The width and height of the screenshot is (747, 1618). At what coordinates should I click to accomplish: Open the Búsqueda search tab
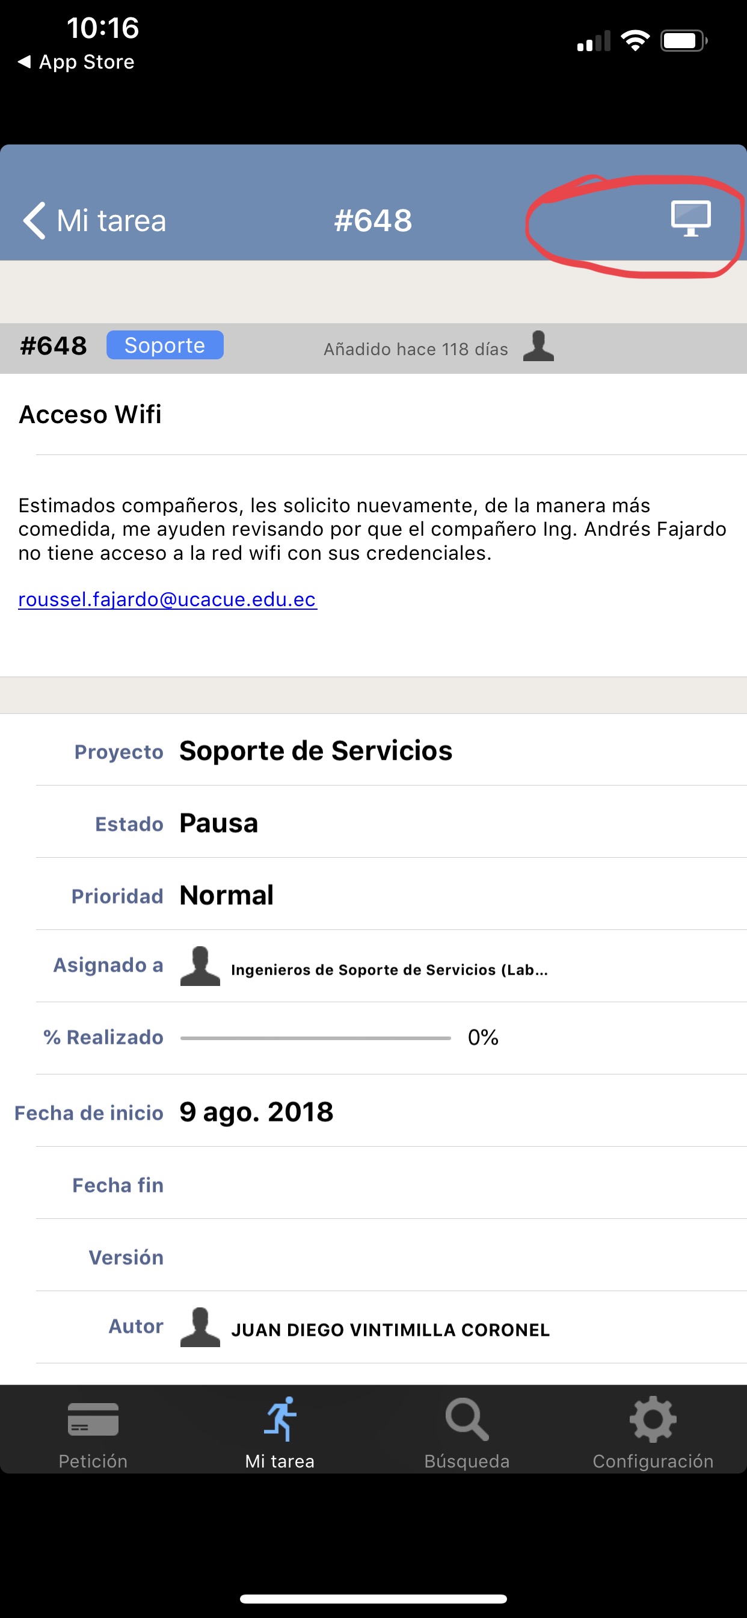point(466,1432)
